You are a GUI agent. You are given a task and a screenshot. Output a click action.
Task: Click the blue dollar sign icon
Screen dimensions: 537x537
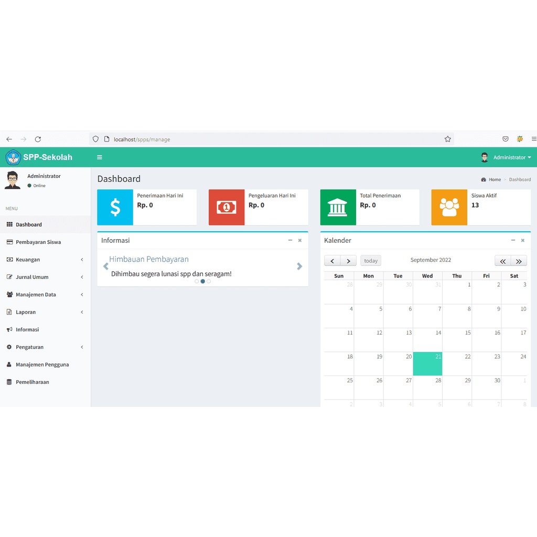click(x=115, y=207)
